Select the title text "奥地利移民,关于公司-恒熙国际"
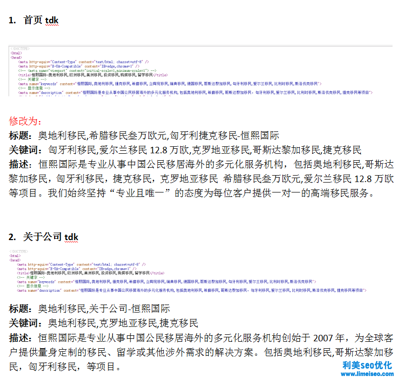This screenshot has height=379, width=397. (x=104, y=309)
